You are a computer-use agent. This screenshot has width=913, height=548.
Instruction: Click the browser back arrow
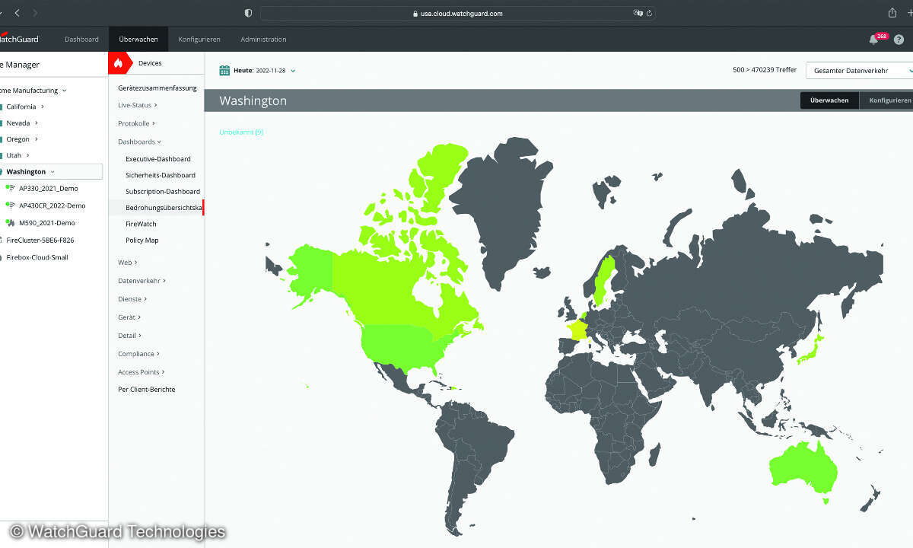pos(17,13)
